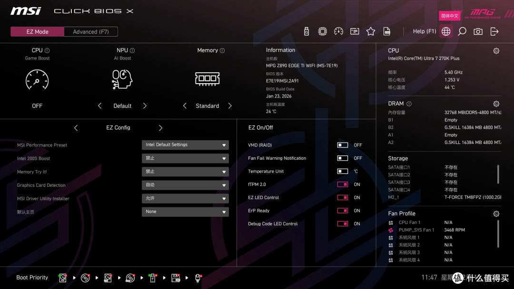514x289 pixels.
Task: Open Graphics Card Detection dropdown
Action: (185, 185)
